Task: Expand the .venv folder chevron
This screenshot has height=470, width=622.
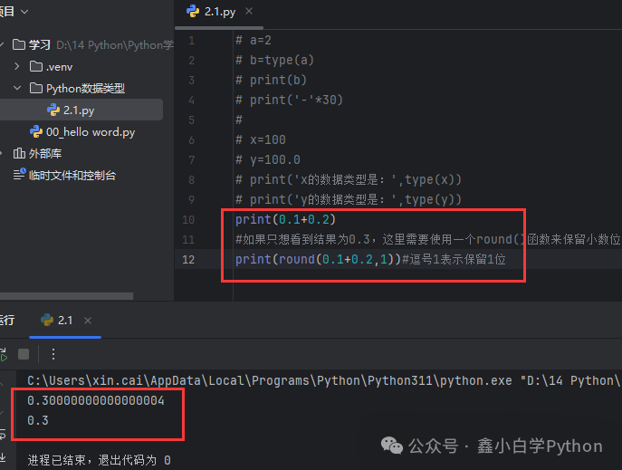Action: (x=16, y=66)
